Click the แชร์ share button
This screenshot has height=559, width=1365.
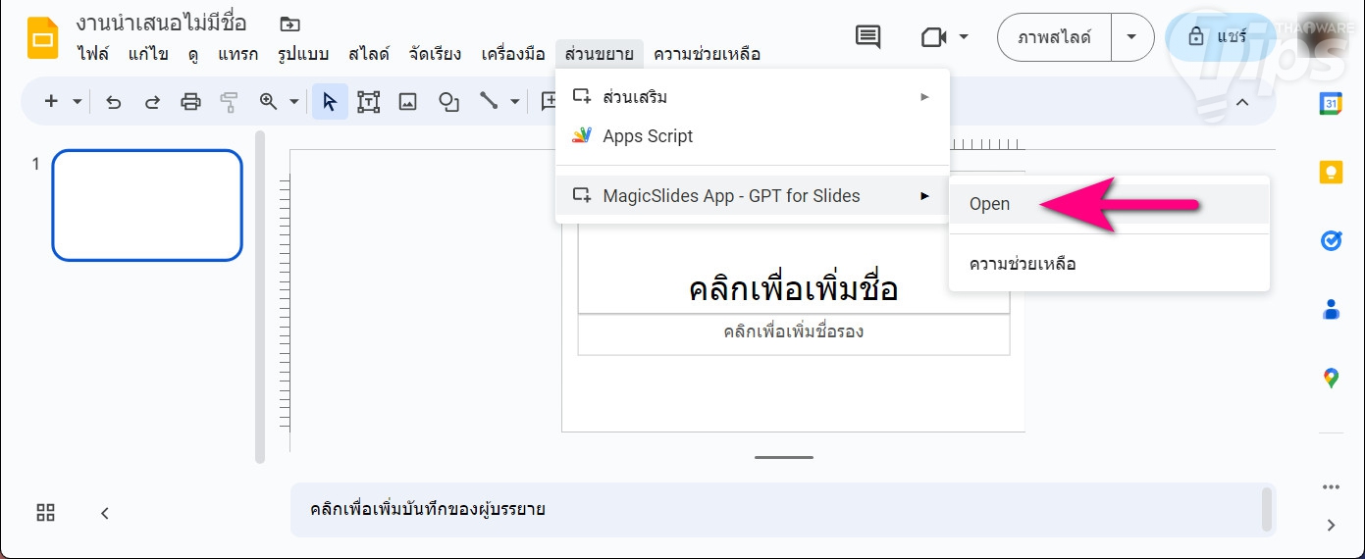[1217, 37]
